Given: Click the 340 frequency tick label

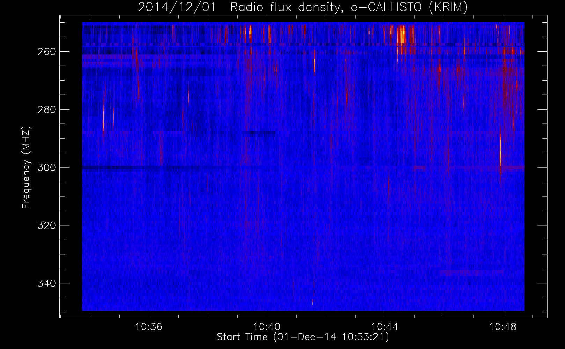Looking at the screenshot, I should (x=46, y=283).
